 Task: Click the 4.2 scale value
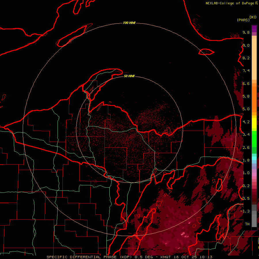(246, 122)
